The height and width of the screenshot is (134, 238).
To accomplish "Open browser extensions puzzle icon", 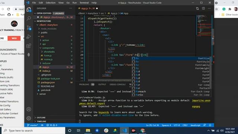I will pyautogui.click(x=230, y=9).
